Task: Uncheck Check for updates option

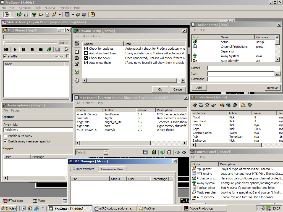Action: pos(86,49)
